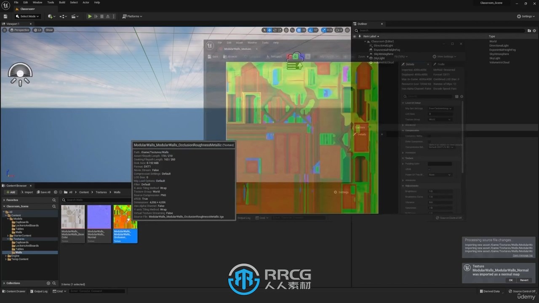The image size is (539, 303).
Task: Click the console command input field
Action: (x=97, y=291)
